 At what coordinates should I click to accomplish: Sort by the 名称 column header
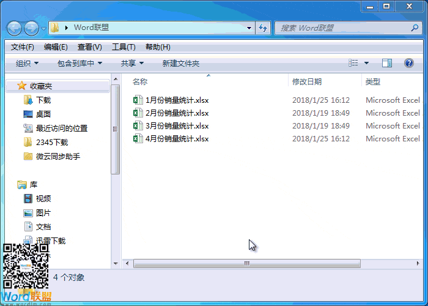click(x=140, y=81)
